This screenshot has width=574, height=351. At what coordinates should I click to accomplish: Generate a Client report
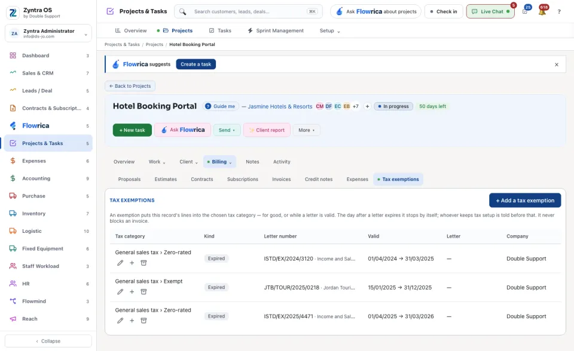[267, 130]
